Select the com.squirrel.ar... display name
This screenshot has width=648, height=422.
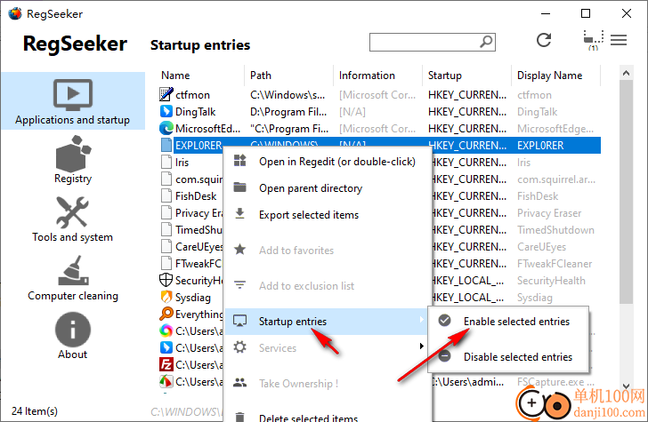pyautogui.click(x=555, y=179)
